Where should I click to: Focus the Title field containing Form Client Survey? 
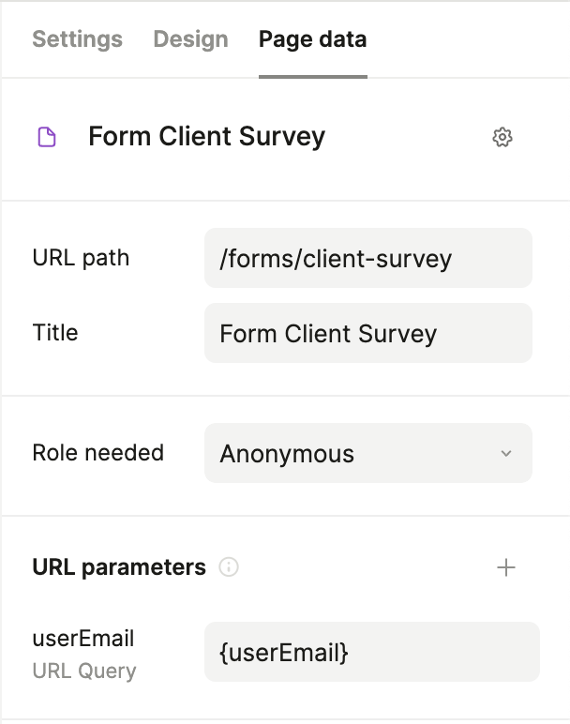[x=367, y=333]
